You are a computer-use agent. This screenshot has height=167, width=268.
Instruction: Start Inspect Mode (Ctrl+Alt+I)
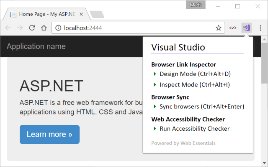point(195,85)
